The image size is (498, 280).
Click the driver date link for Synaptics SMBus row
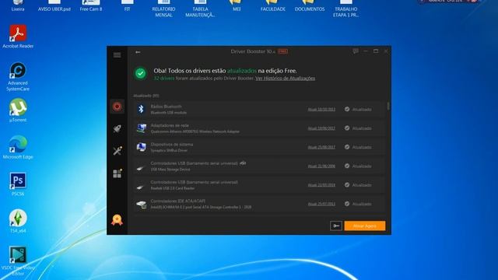tap(321, 147)
